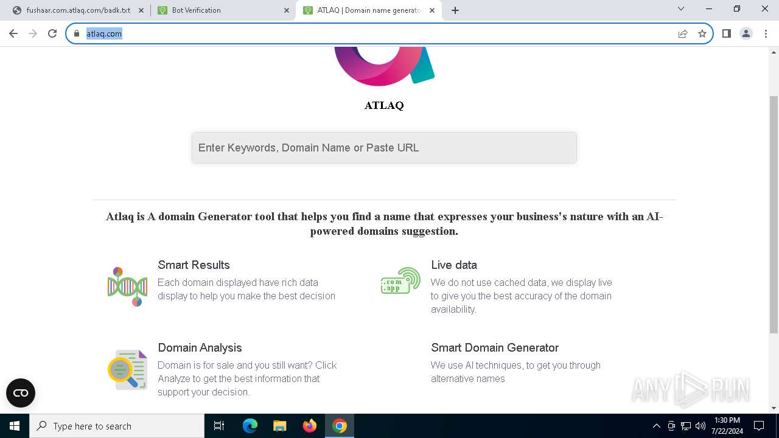The width and height of the screenshot is (779, 438).
Task: Click the Chrome taskbar icon
Action: point(340,426)
